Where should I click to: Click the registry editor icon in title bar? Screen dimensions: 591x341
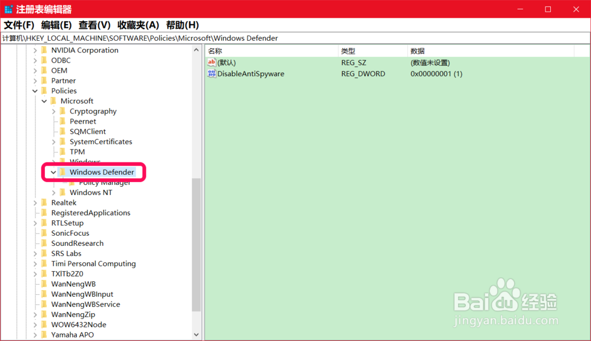(x=8, y=9)
